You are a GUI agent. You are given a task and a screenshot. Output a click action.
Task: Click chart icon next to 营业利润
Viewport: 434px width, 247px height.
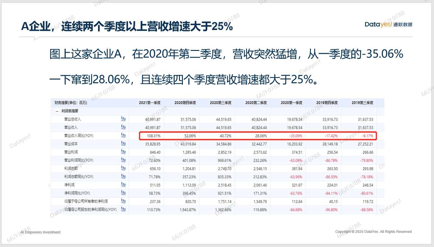pyautogui.click(x=123, y=152)
